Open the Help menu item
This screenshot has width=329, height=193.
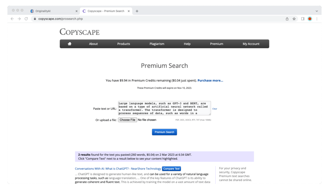tap(187, 44)
